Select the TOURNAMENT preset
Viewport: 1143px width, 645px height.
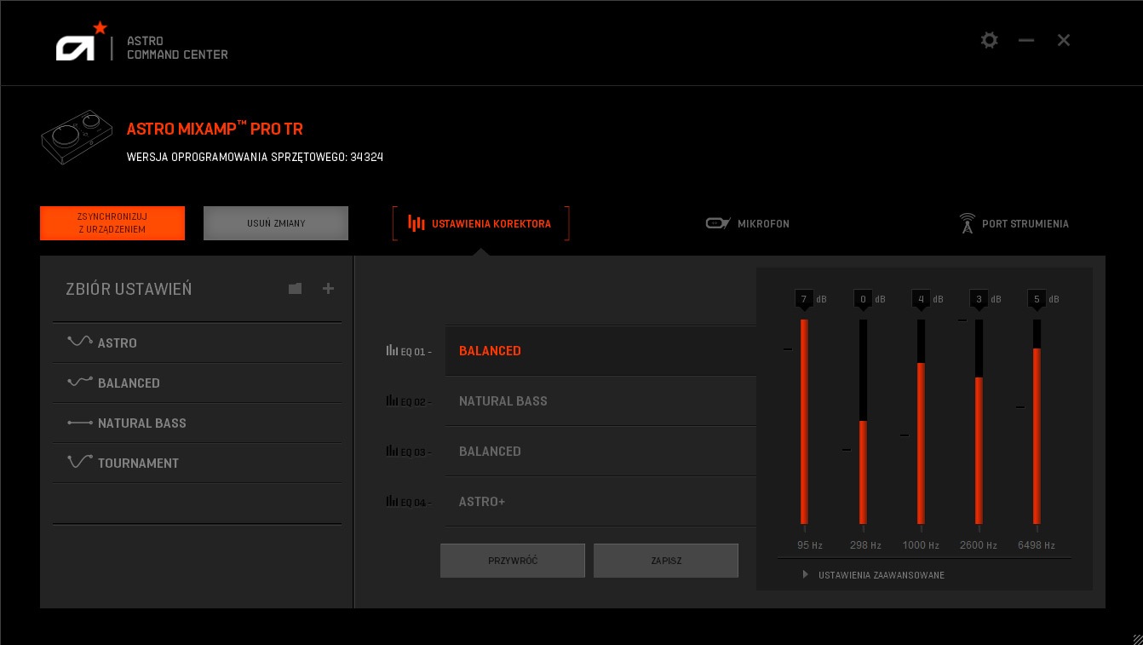(137, 463)
